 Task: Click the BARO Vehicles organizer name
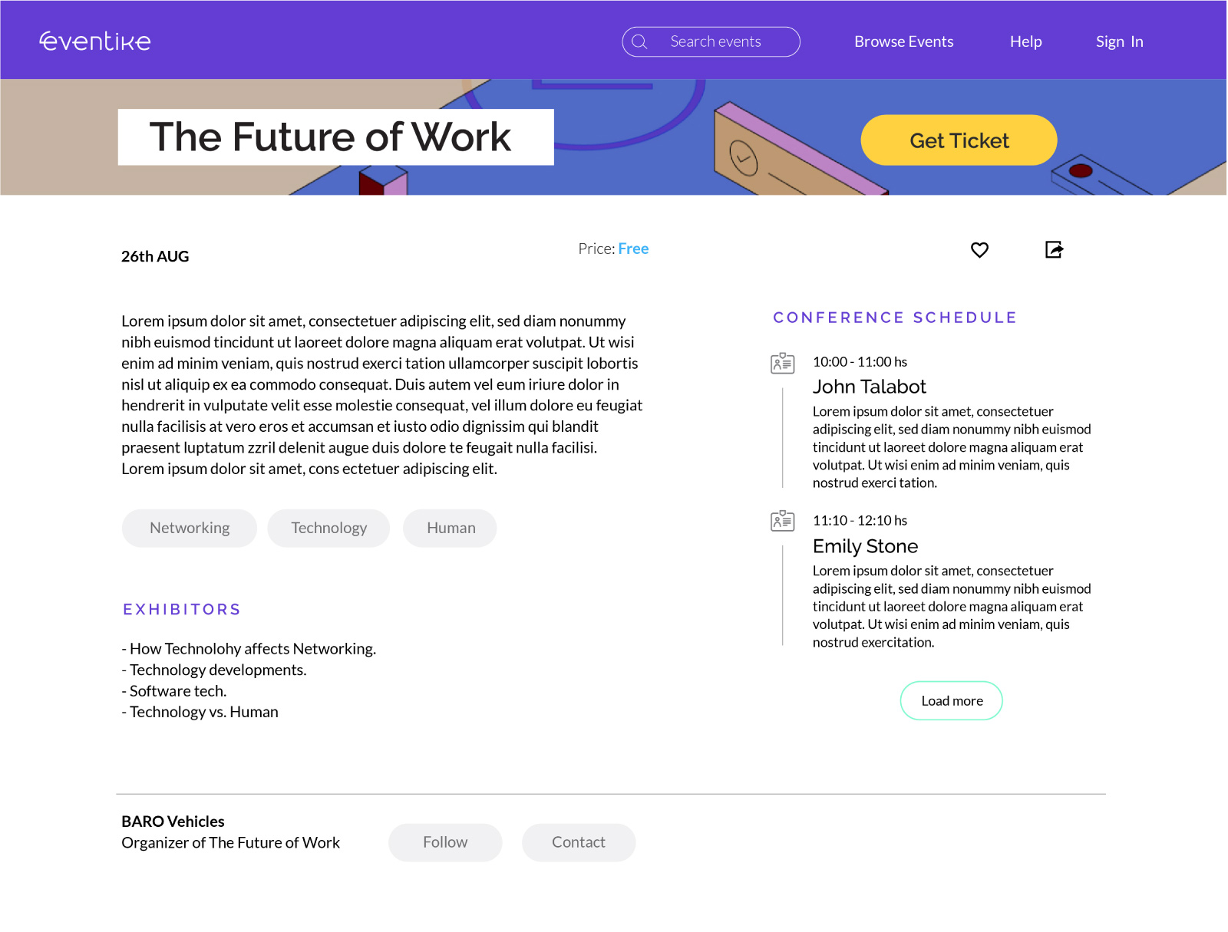[x=173, y=822]
